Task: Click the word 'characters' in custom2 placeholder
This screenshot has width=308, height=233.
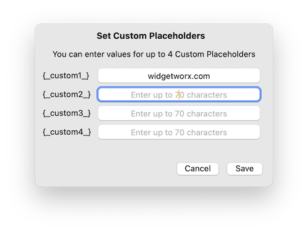Action: (207, 95)
